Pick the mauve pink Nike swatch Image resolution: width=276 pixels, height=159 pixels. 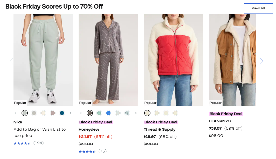pos(53,113)
